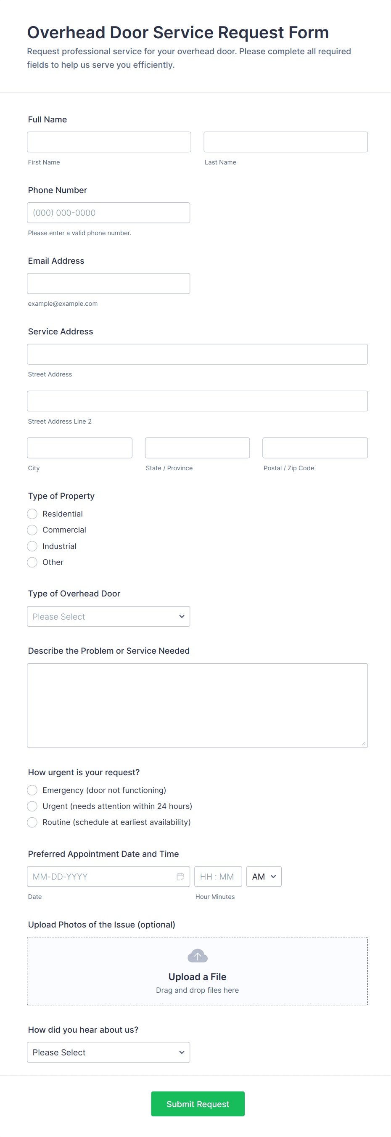This screenshot has width=391, height=1137.
Task: Click the Phone Number input box
Action: (108, 213)
